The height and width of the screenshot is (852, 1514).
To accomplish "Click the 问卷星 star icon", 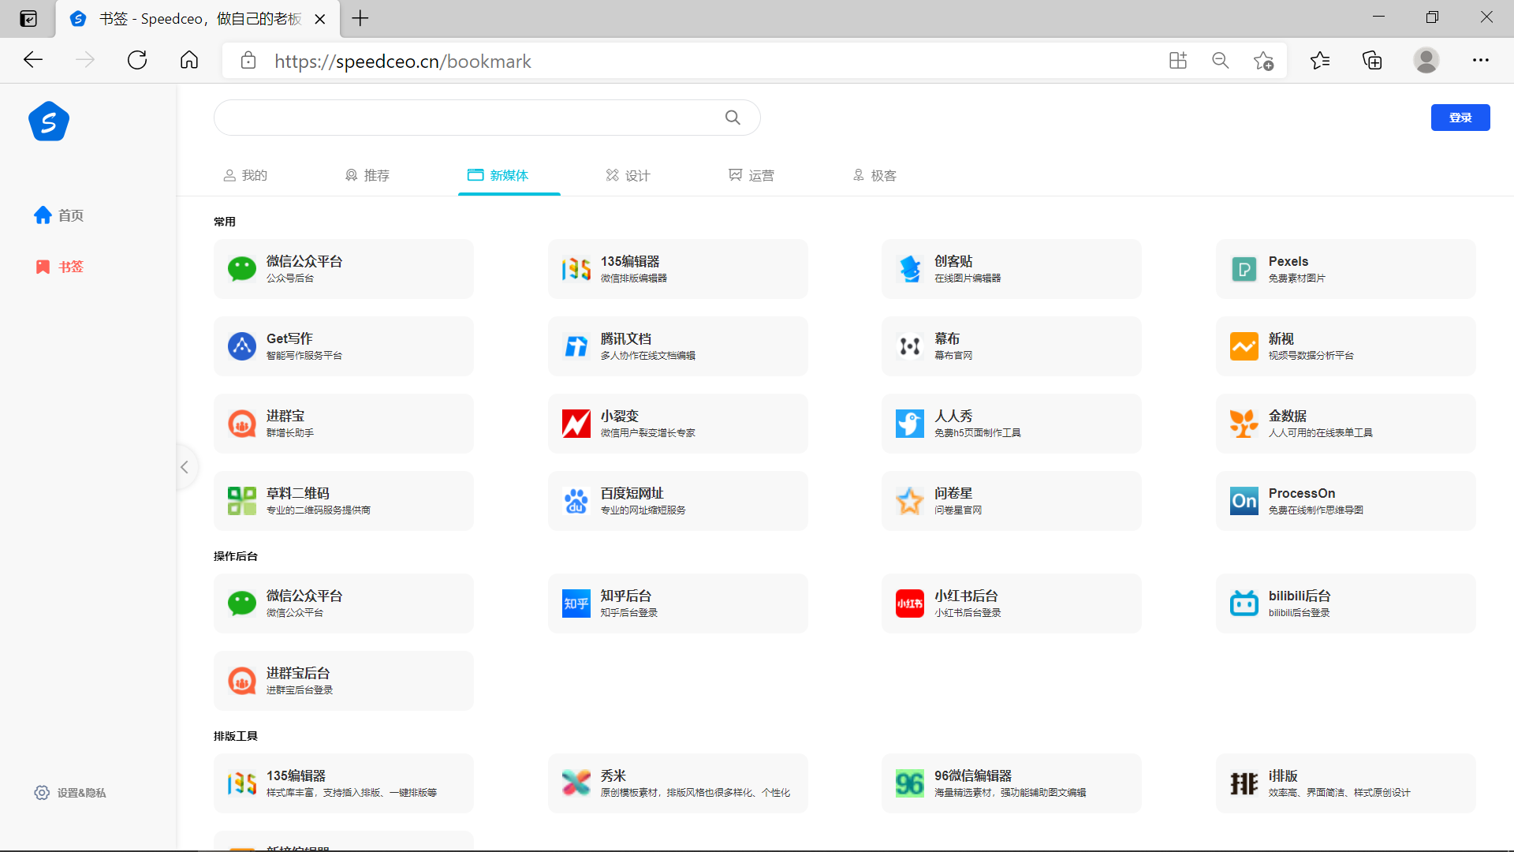I will click(910, 501).
